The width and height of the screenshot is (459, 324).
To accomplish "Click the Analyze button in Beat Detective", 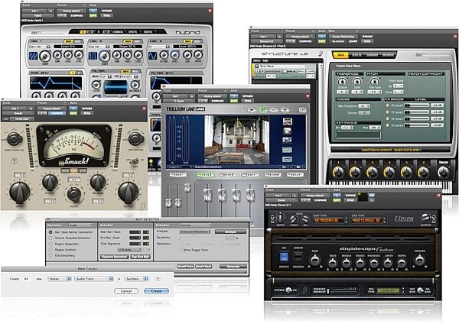I will (230, 232).
